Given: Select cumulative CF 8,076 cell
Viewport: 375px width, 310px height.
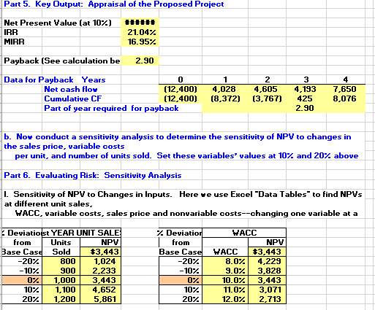Looking at the screenshot, I should tap(346, 98).
